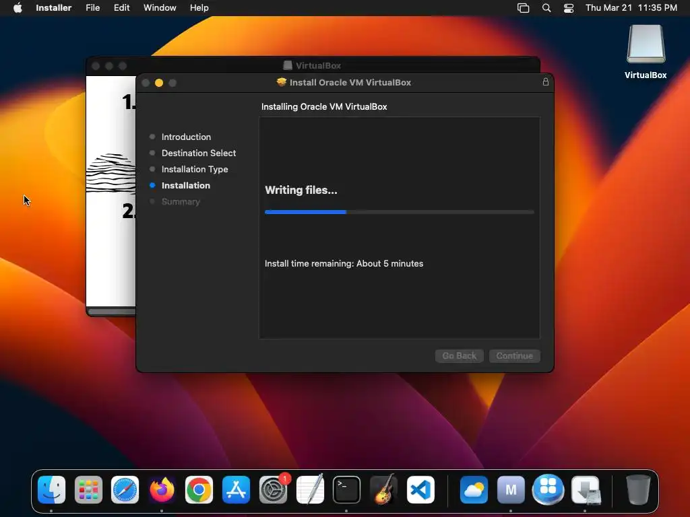Image resolution: width=690 pixels, height=517 pixels.
Task: Click the Go Back button
Action: point(460,355)
